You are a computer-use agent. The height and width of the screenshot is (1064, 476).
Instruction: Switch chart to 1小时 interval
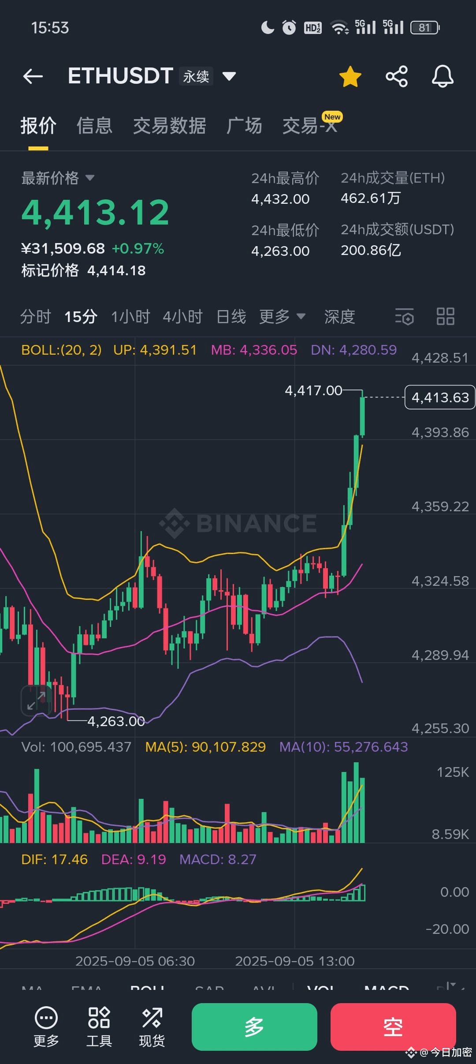pos(130,317)
